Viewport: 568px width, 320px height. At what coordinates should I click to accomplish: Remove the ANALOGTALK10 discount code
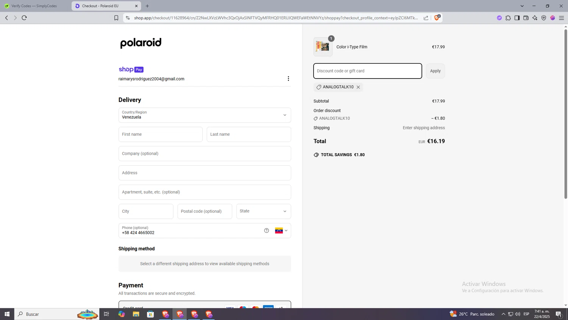(358, 87)
